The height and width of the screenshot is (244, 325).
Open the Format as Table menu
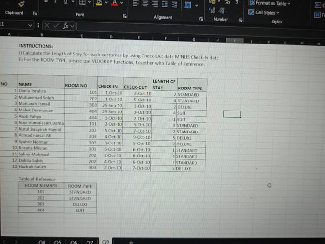(x=269, y=3)
